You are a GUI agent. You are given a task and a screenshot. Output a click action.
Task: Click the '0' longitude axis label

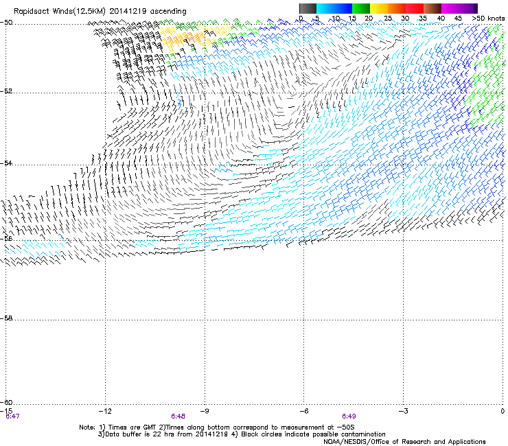click(x=503, y=411)
